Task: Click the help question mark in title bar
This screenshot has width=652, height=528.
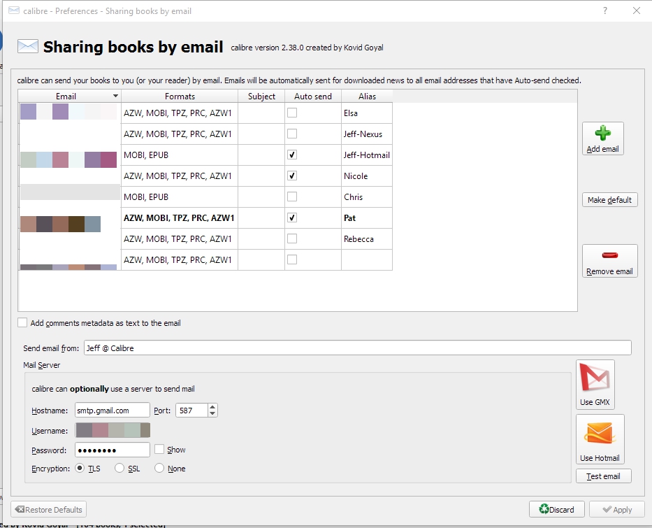Action: tap(605, 10)
